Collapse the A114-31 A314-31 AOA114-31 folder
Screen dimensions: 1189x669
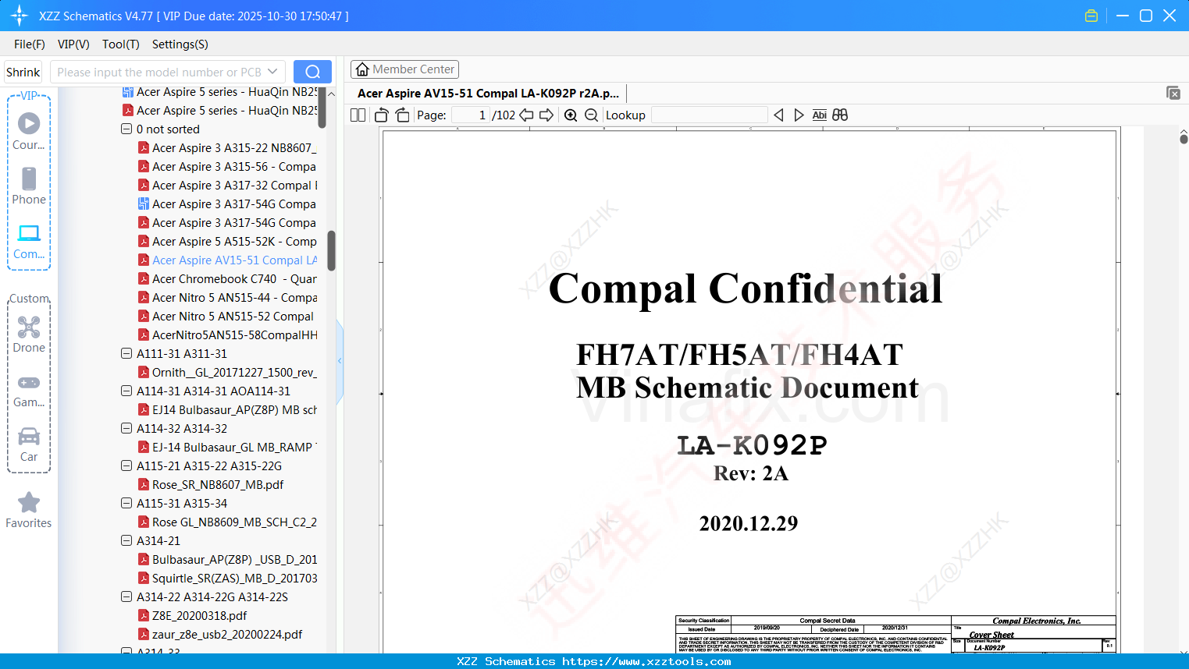coord(126,391)
